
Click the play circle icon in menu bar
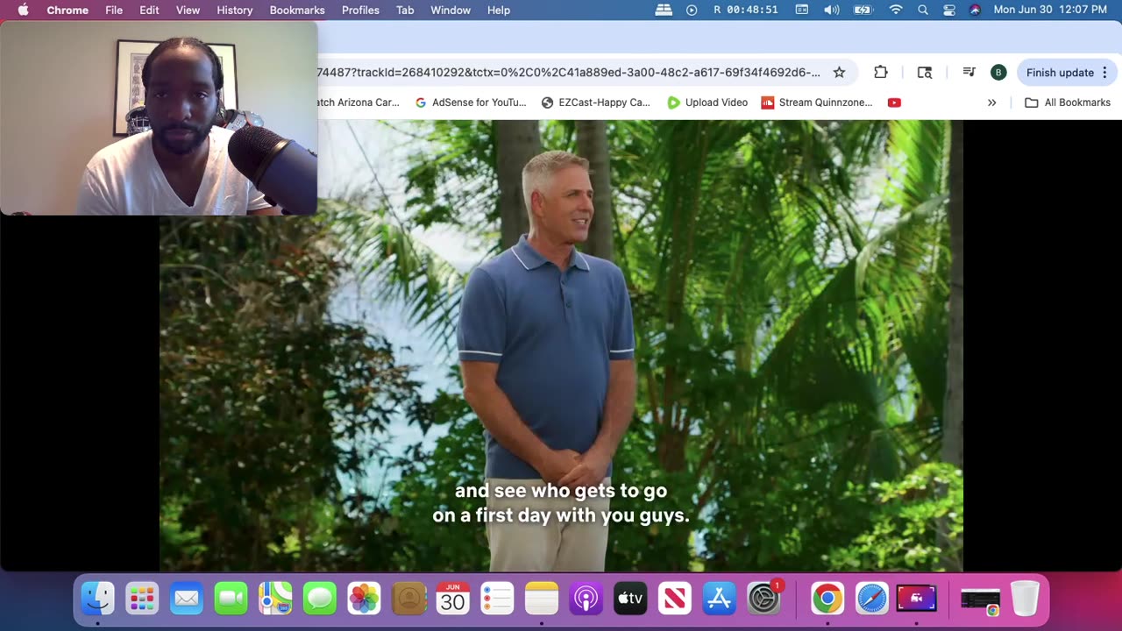(x=692, y=10)
